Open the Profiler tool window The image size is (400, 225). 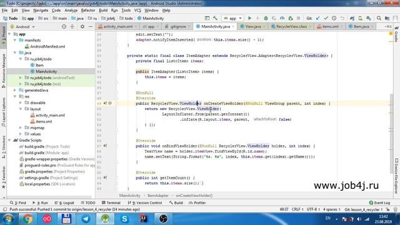pos(197,202)
